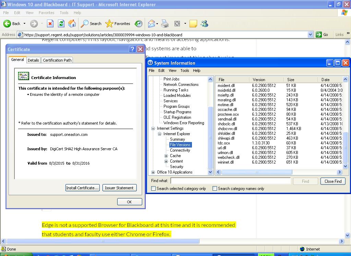Open the Favorites star icon
This screenshot has width=351, height=256.
point(109,24)
